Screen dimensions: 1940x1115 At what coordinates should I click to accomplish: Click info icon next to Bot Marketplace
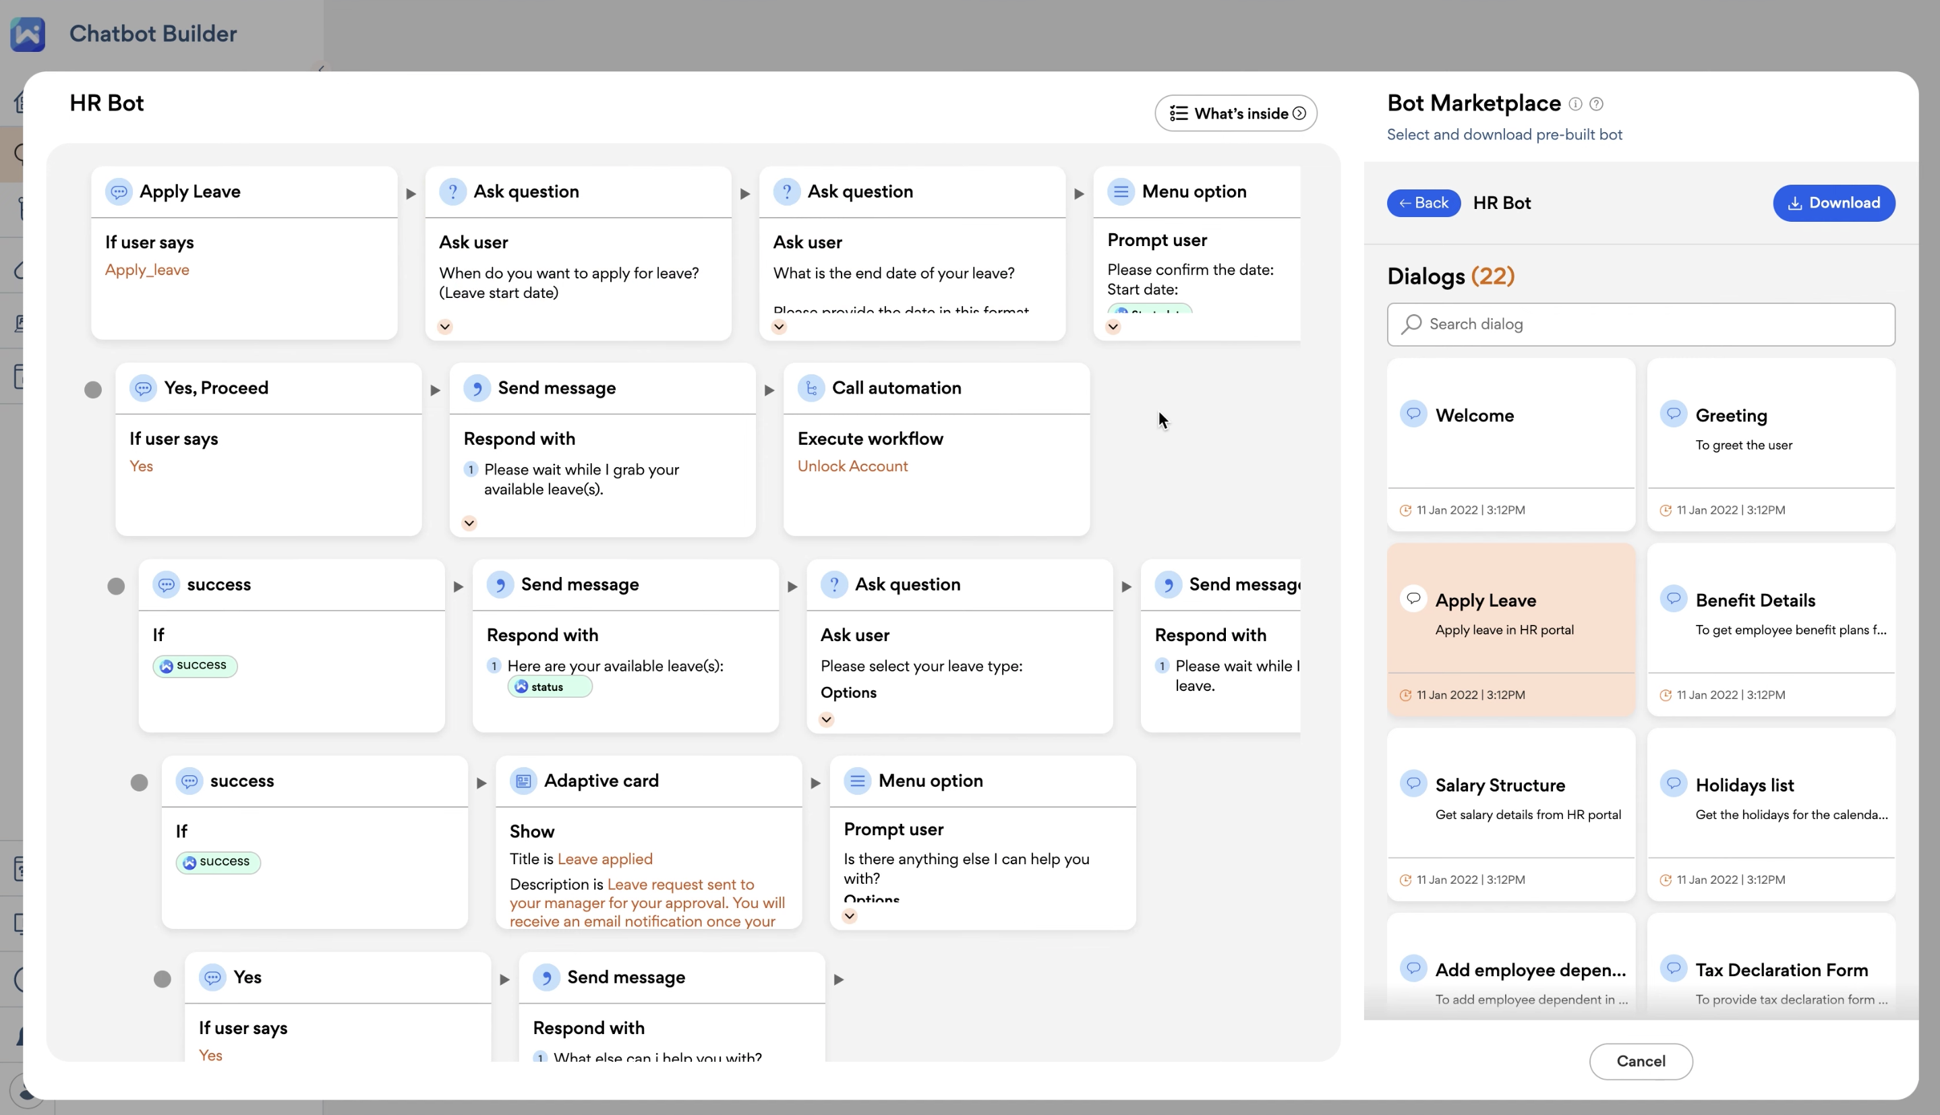[x=1575, y=104]
